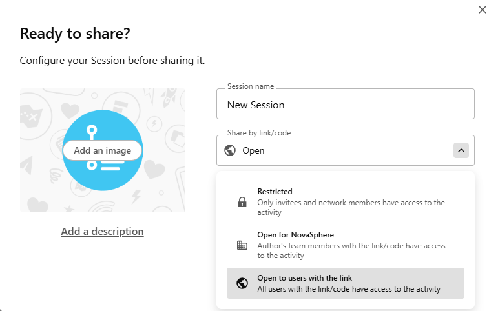Click the Restricted option description text
This screenshot has width=489, height=311.
click(351, 206)
